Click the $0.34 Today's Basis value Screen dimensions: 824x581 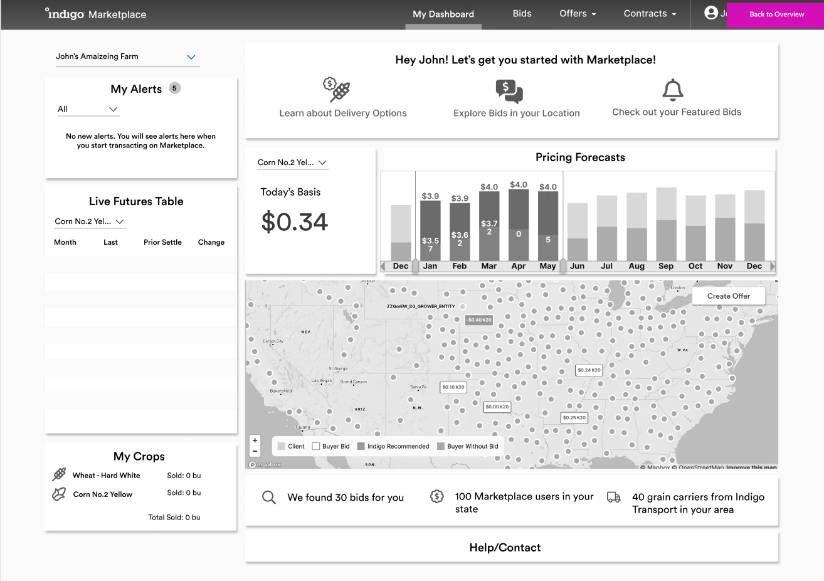[x=295, y=222]
